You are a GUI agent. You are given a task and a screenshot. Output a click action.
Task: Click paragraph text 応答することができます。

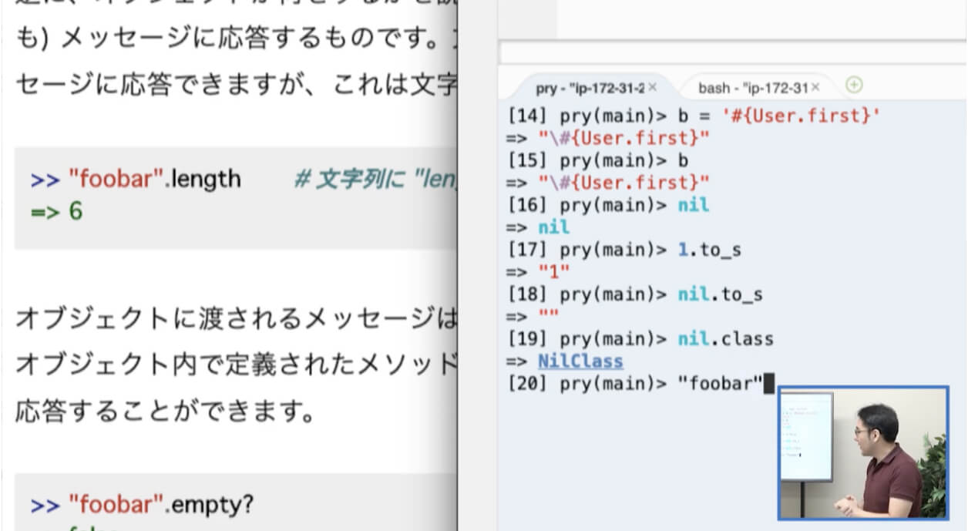(x=165, y=412)
